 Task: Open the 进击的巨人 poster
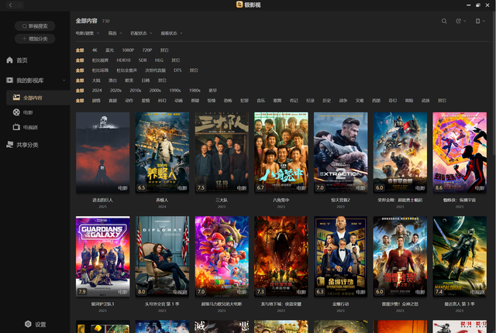tap(102, 153)
